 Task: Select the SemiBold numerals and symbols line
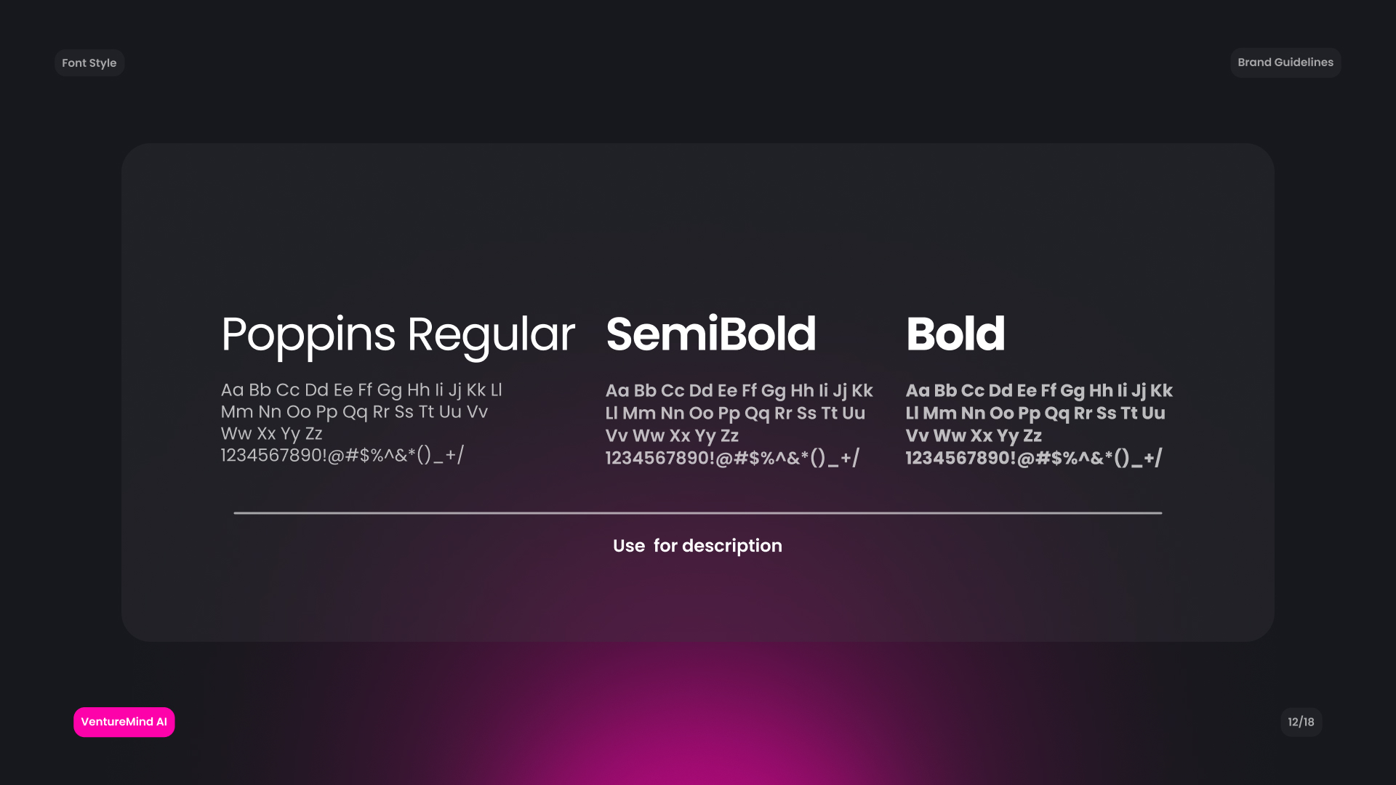(732, 458)
